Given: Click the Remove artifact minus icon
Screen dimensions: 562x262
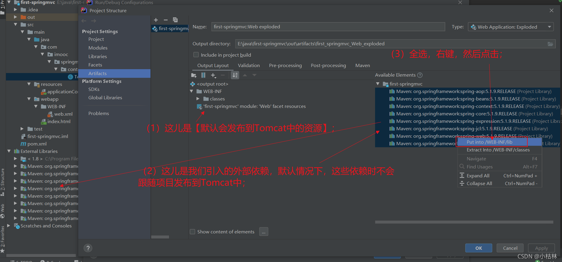Looking at the screenshot, I should [166, 20].
